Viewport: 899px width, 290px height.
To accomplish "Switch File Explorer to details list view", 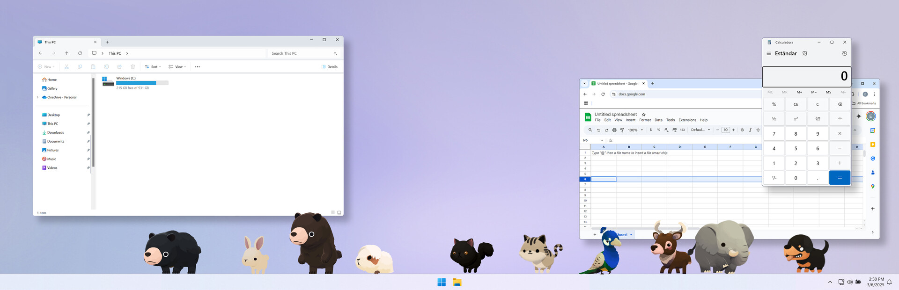I will pos(333,213).
